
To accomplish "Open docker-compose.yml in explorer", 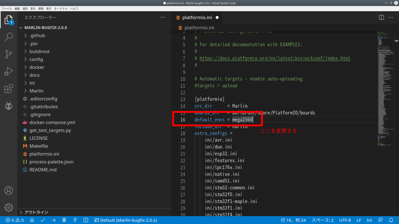I will tap(52, 122).
